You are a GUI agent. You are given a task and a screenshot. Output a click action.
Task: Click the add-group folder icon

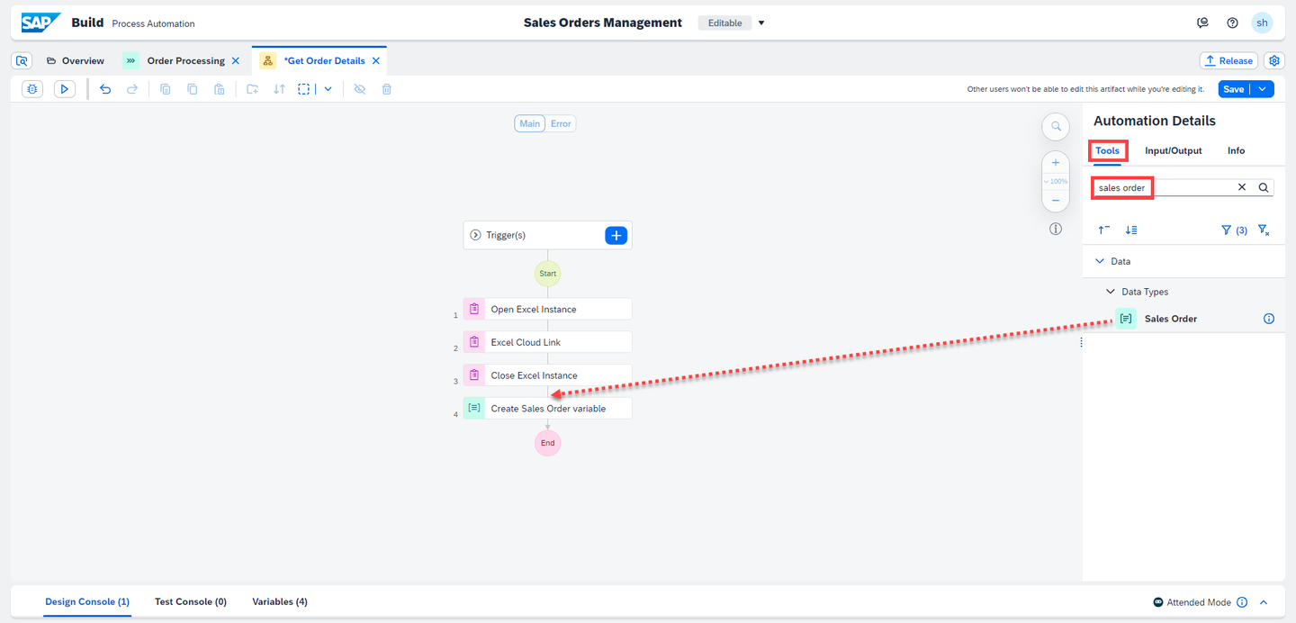[252, 89]
